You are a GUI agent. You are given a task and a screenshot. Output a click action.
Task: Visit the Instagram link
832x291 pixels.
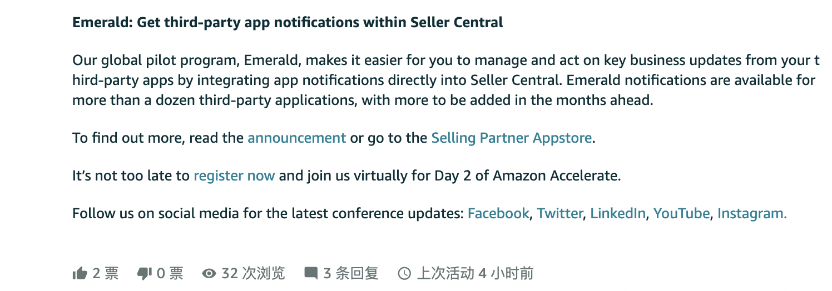[752, 214]
